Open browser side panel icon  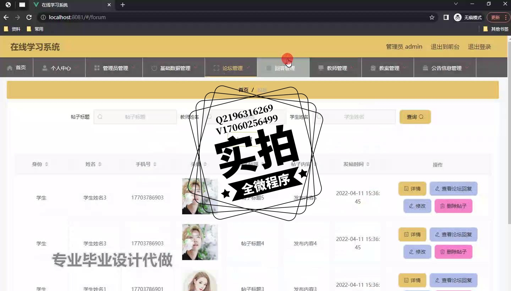(x=446, y=17)
